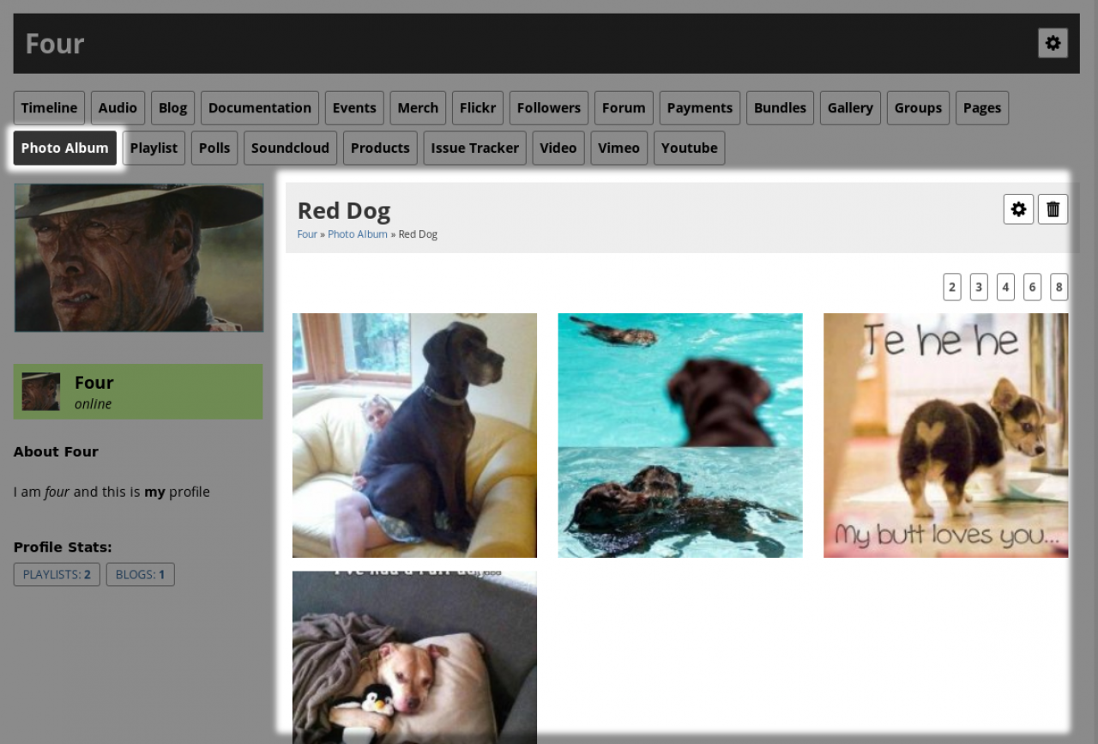The image size is (1098, 744).
Task: Set photo grid to 2 columns
Action: click(951, 287)
